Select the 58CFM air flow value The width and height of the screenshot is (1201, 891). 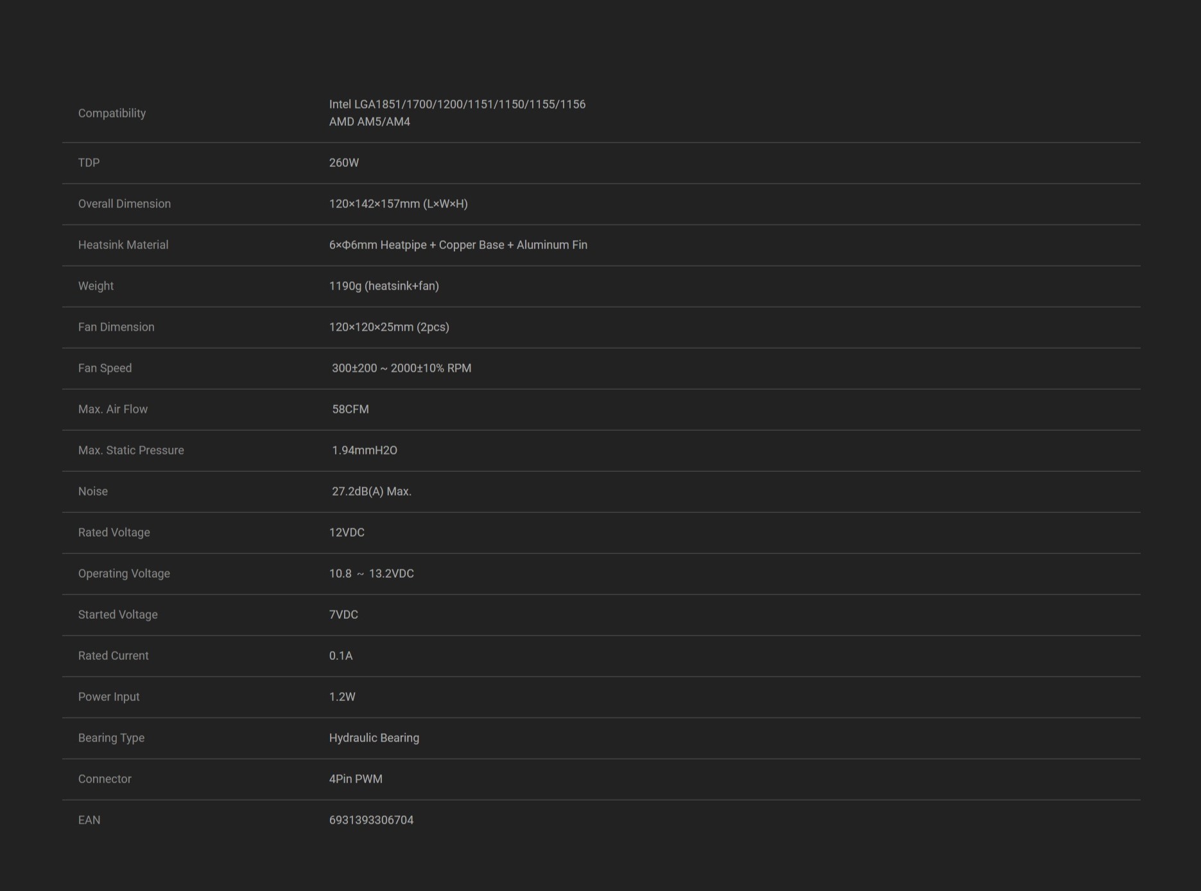(350, 410)
